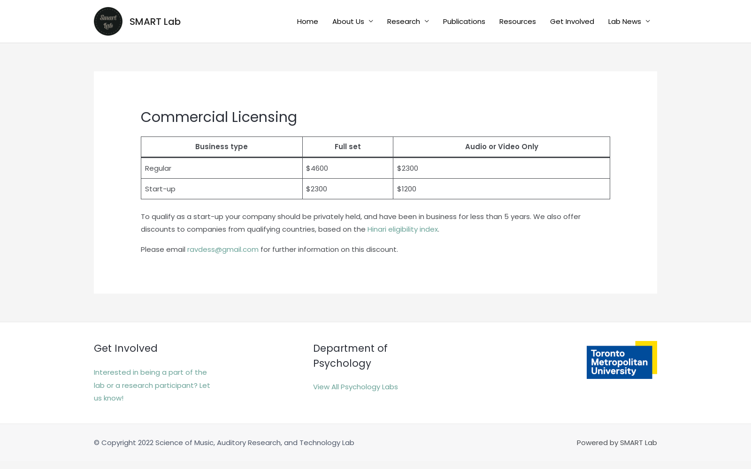Open the Research menu
This screenshot has width=751, height=469.
404,22
